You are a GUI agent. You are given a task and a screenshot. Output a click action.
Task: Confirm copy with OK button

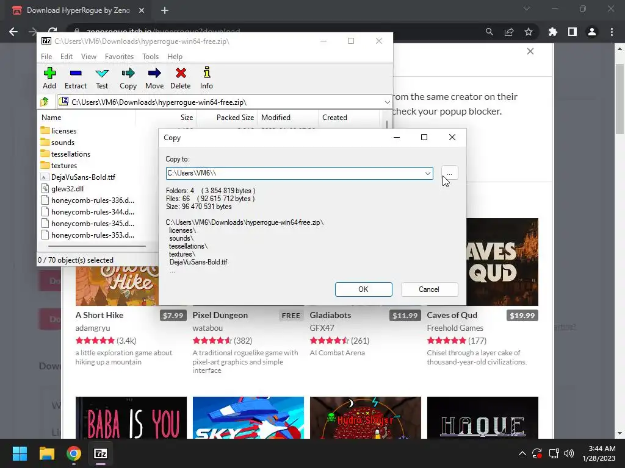364,289
